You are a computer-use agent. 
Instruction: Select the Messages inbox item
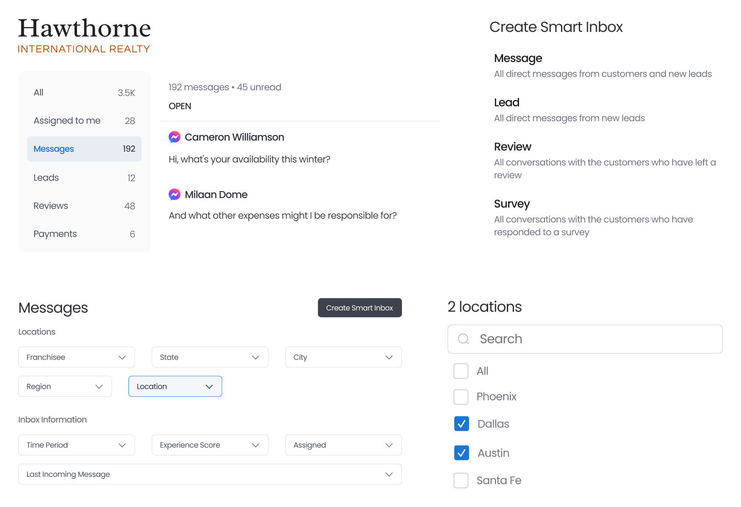(x=84, y=149)
